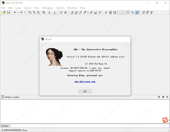Click 'Octavian Dima, personal use' text
This screenshot has height=132, width=170.
click(x=85, y=75)
